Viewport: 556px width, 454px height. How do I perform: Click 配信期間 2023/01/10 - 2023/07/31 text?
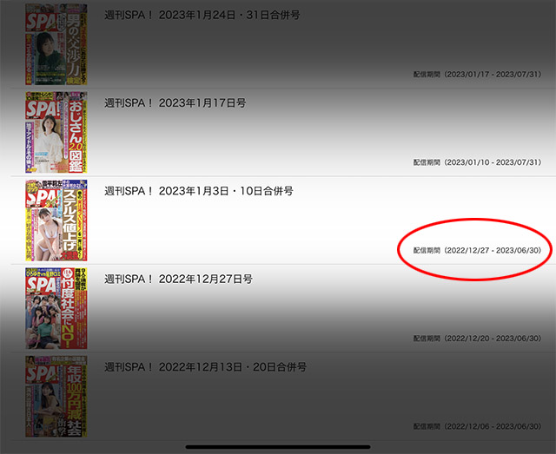[477, 162]
